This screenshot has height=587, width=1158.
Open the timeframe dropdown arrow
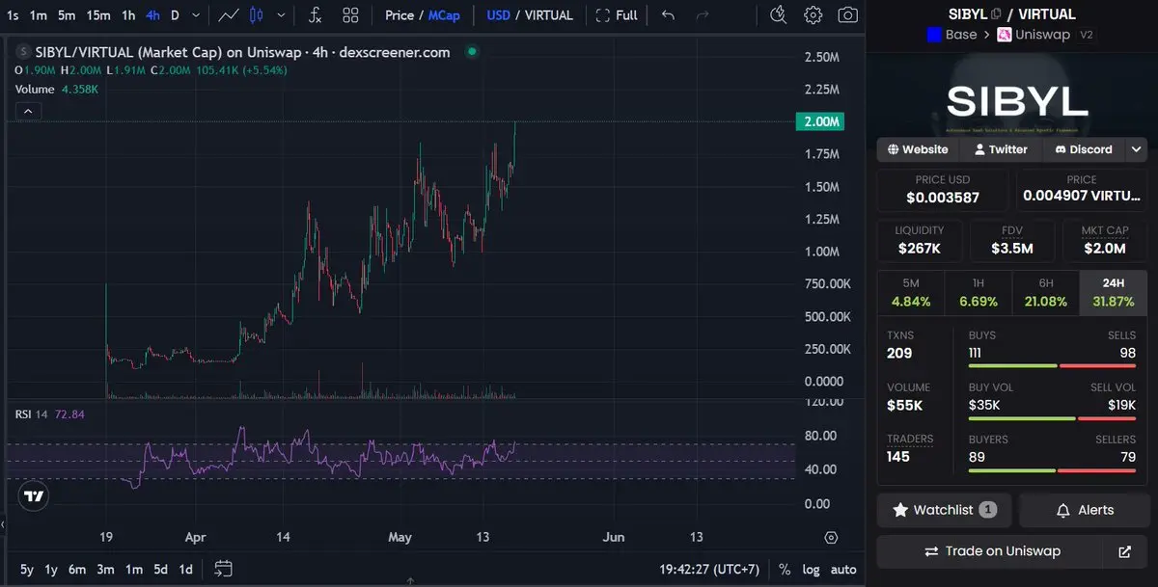click(x=197, y=15)
